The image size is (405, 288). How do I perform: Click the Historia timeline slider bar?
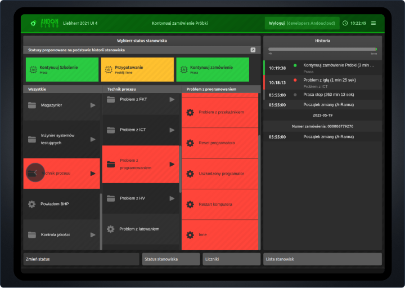[x=322, y=50]
